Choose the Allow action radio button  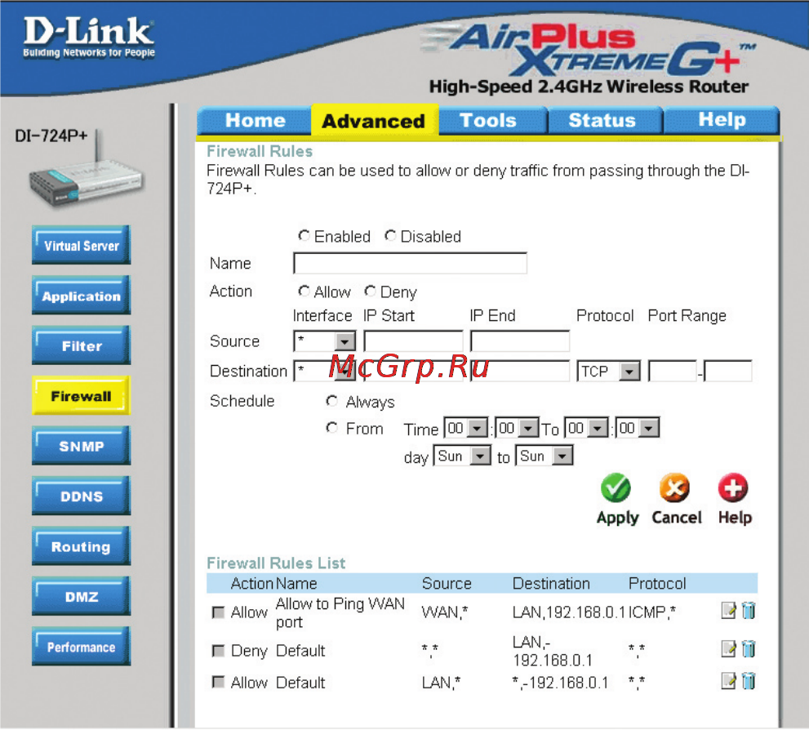[x=304, y=292]
